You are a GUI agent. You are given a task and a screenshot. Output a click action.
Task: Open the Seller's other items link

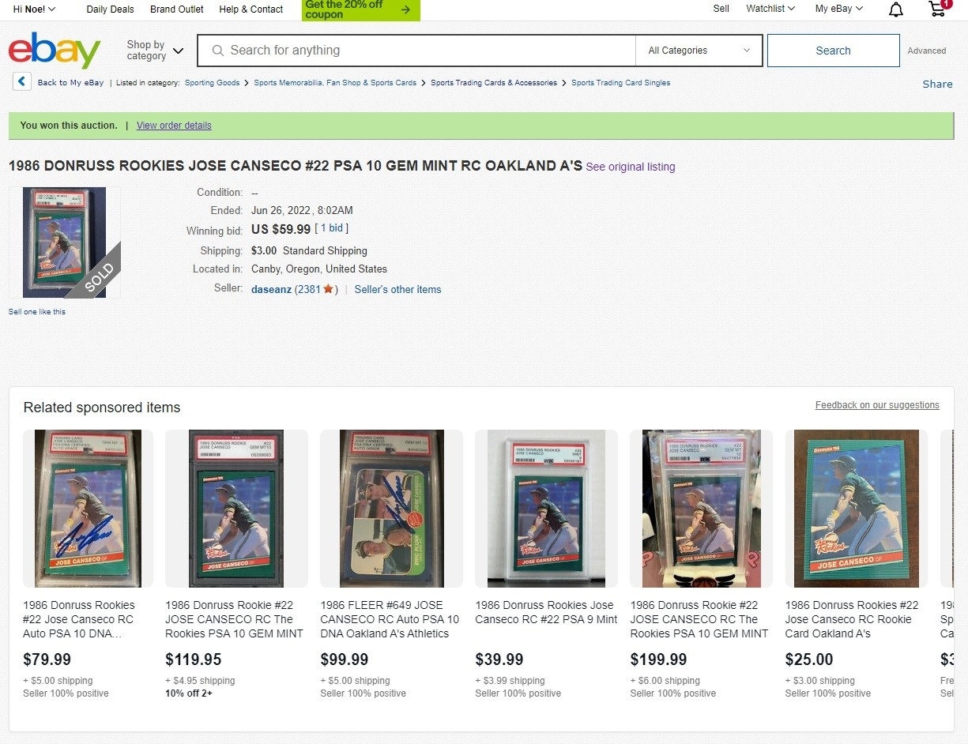click(397, 289)
